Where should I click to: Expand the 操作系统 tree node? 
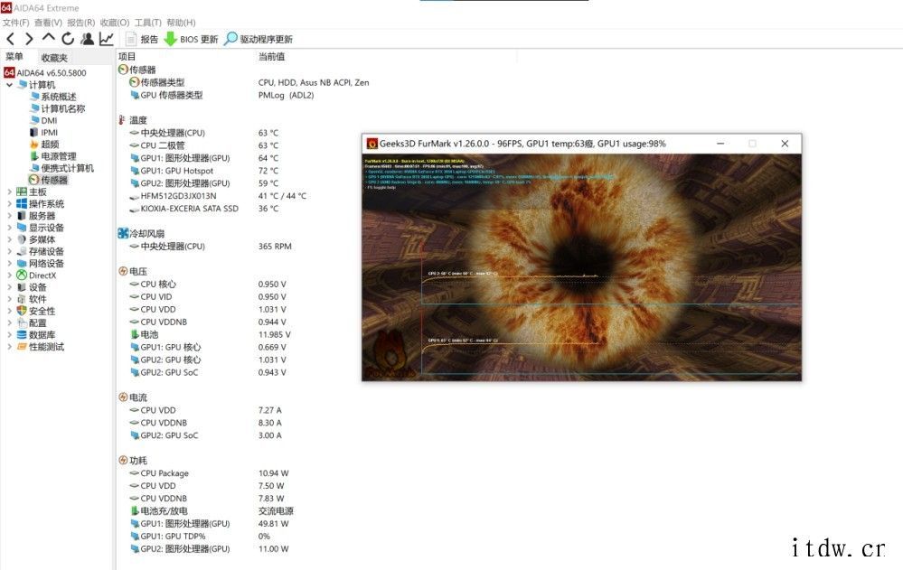tap(9, 204)
